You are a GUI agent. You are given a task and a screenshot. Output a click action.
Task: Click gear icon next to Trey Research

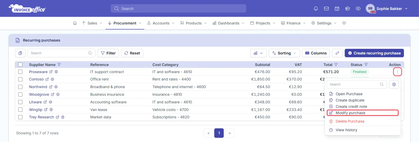pos(63,117)
